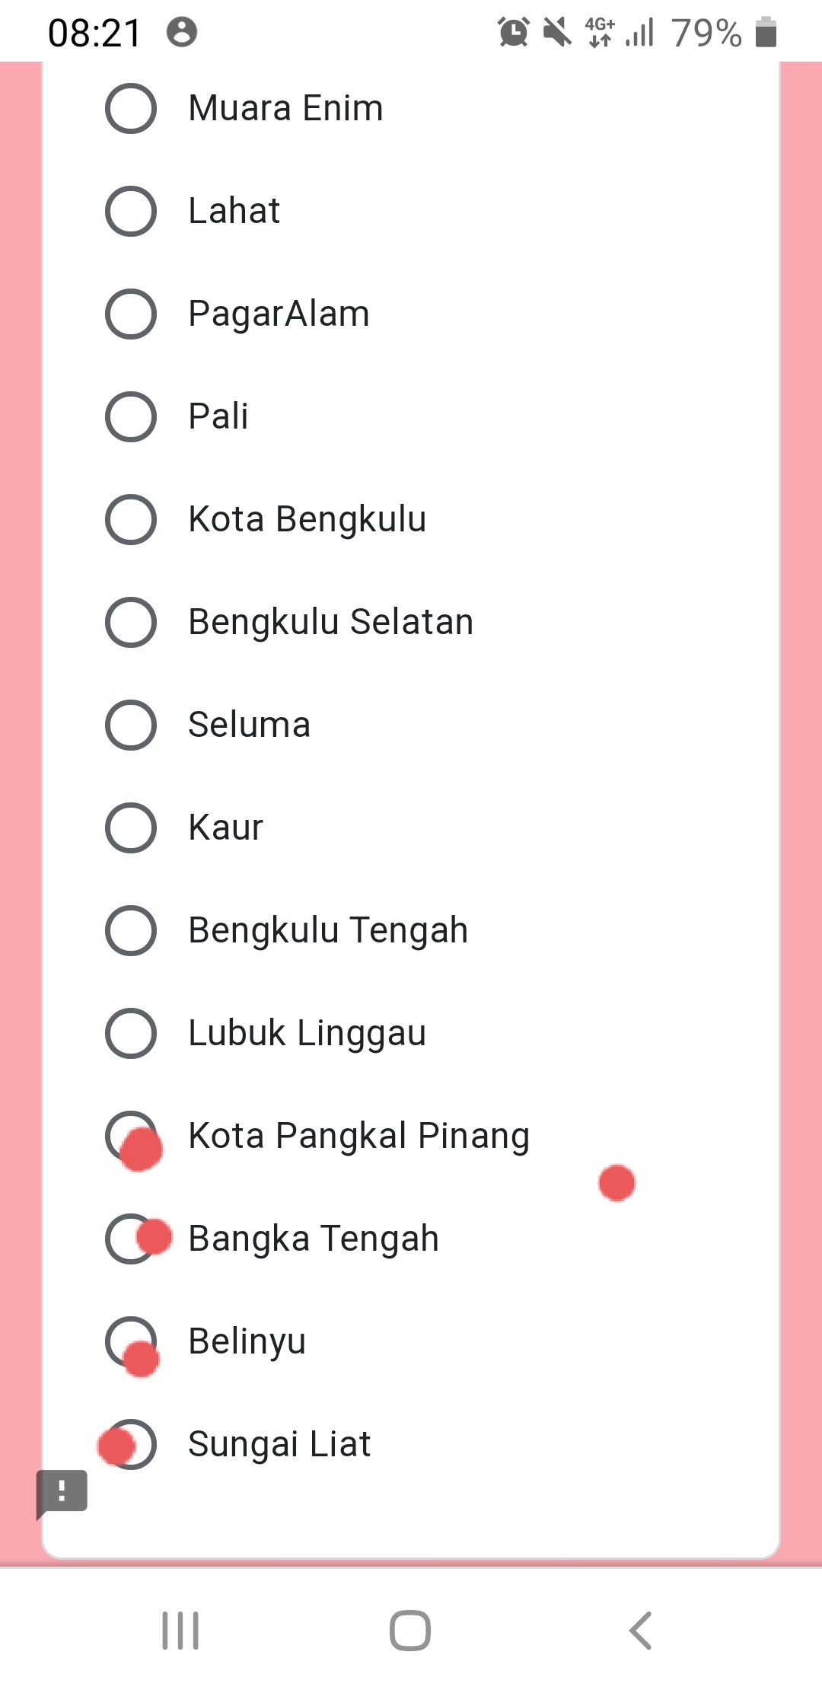
Task: Choose the Lubuk Linggau radio button
Action: coord(131,1033)
